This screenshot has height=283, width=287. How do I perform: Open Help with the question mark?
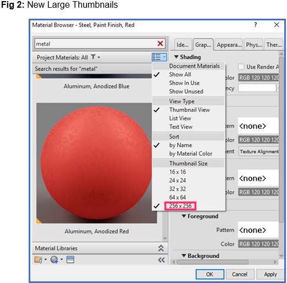[256, 25]
